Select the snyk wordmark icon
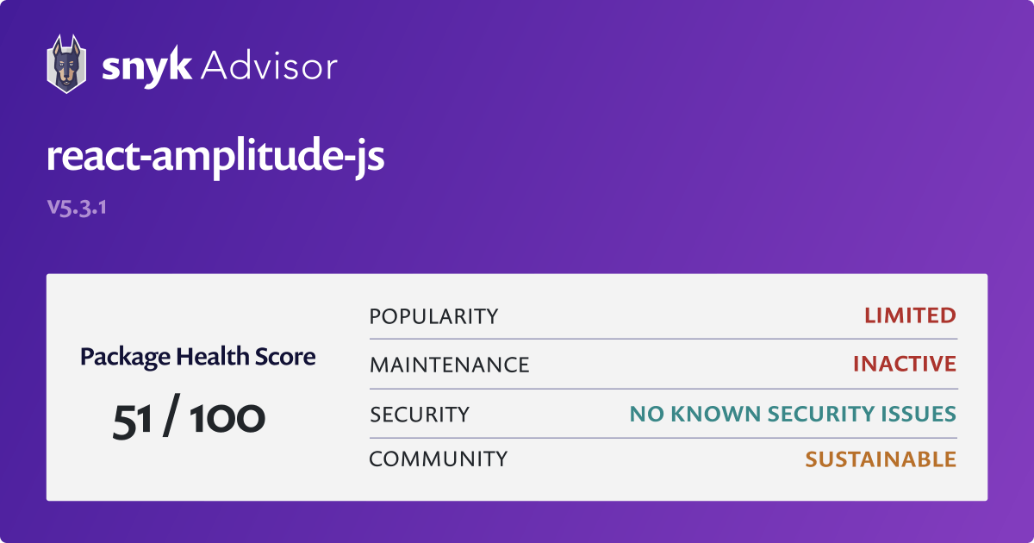1034x543 pixels. coord(148,64)
